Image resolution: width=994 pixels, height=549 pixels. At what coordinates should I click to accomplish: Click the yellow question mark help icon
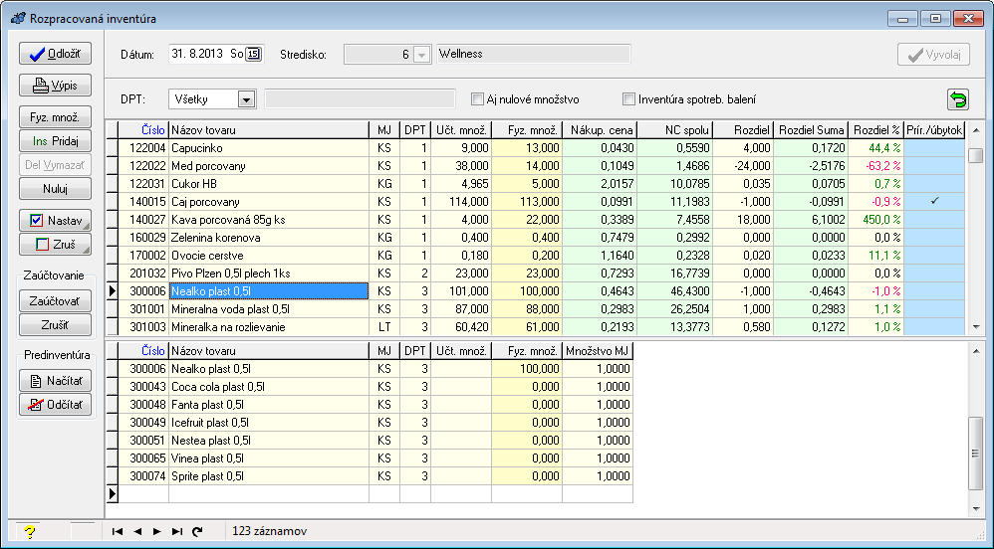tap(29, 532)
